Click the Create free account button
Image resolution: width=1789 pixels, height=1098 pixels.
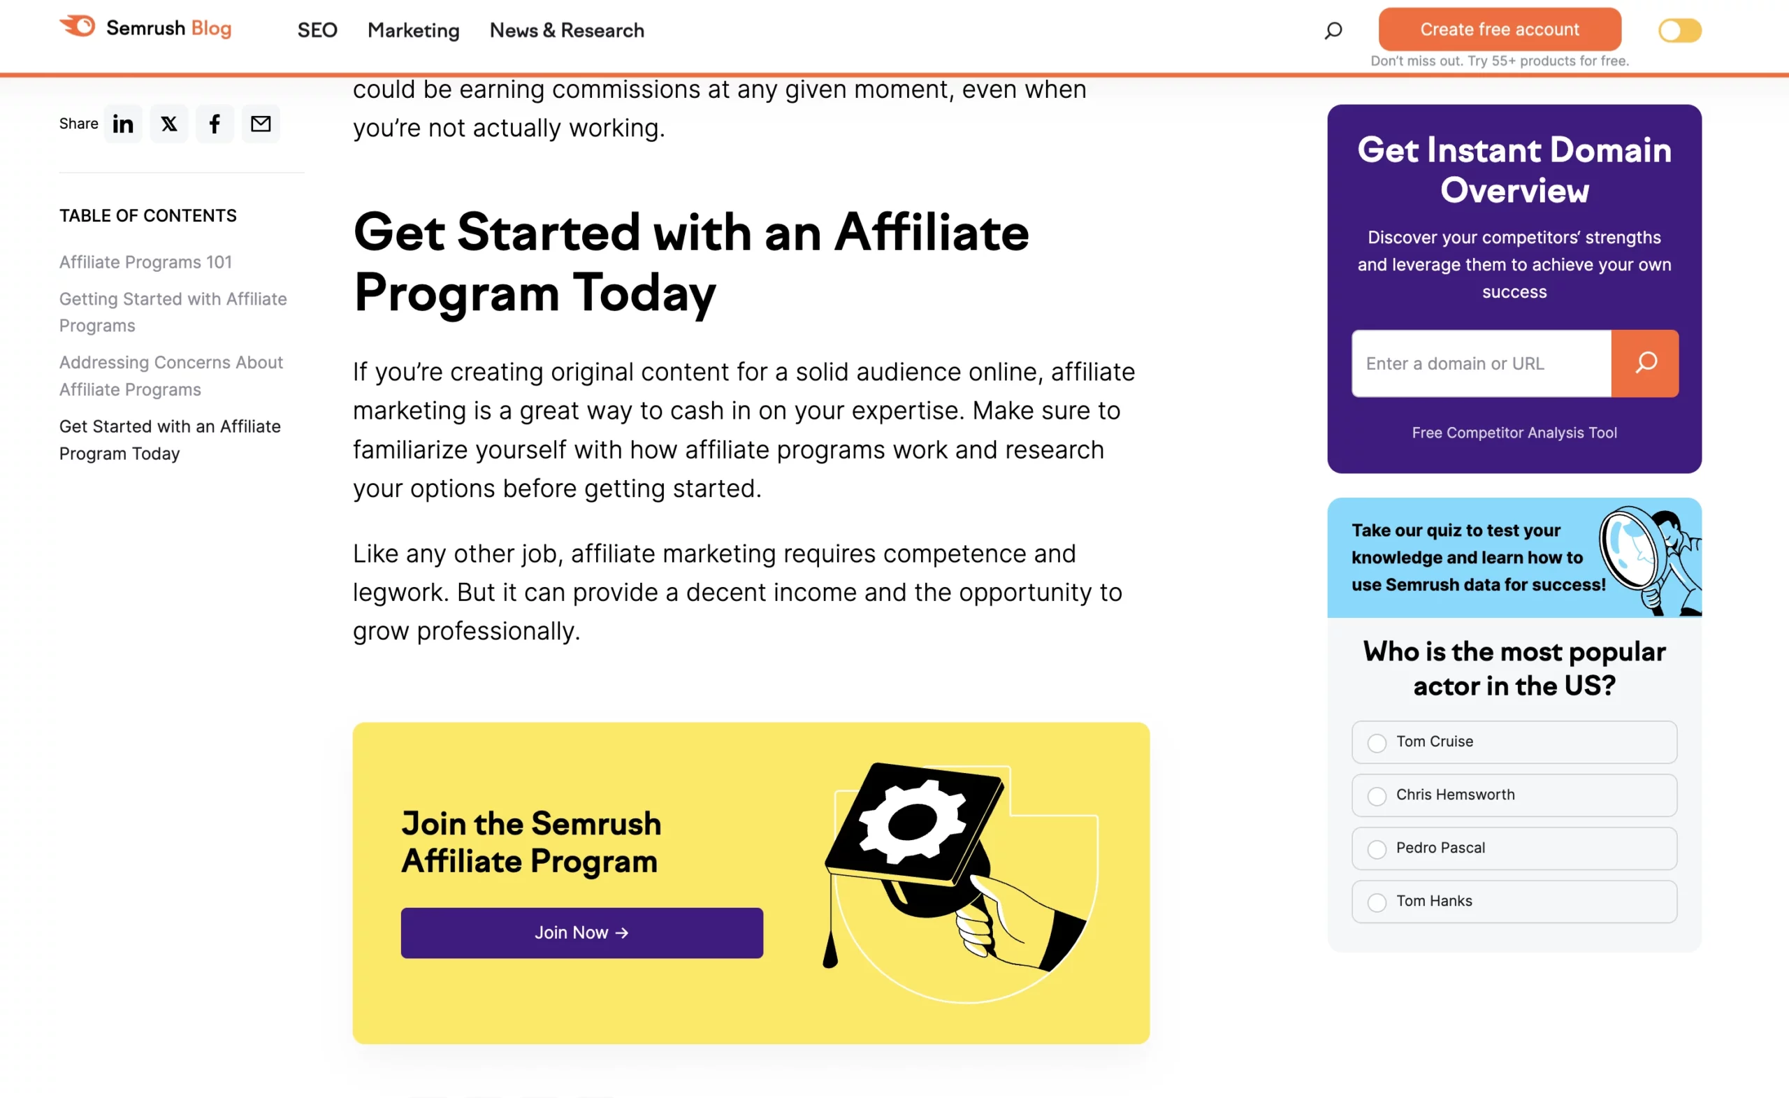click(x=1500, y=28)
